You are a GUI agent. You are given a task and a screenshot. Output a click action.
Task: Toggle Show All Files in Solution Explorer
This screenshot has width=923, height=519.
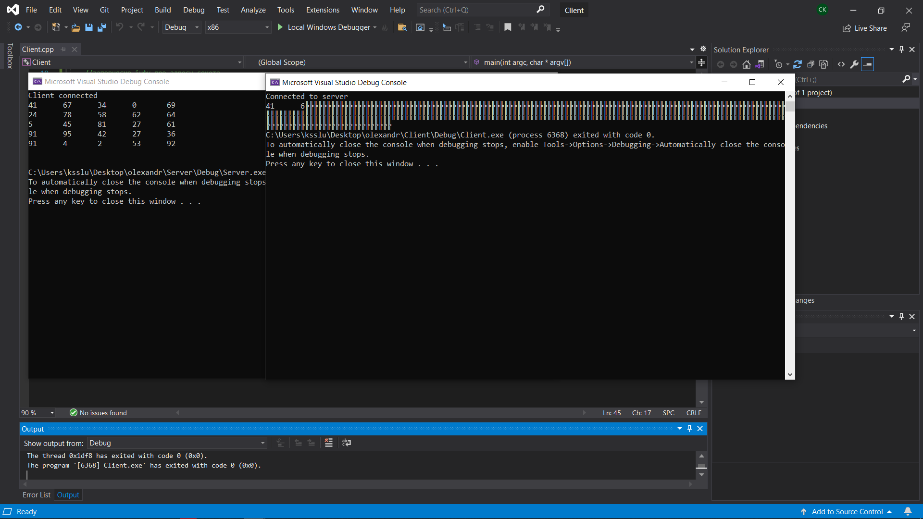[x=823, y=64]
